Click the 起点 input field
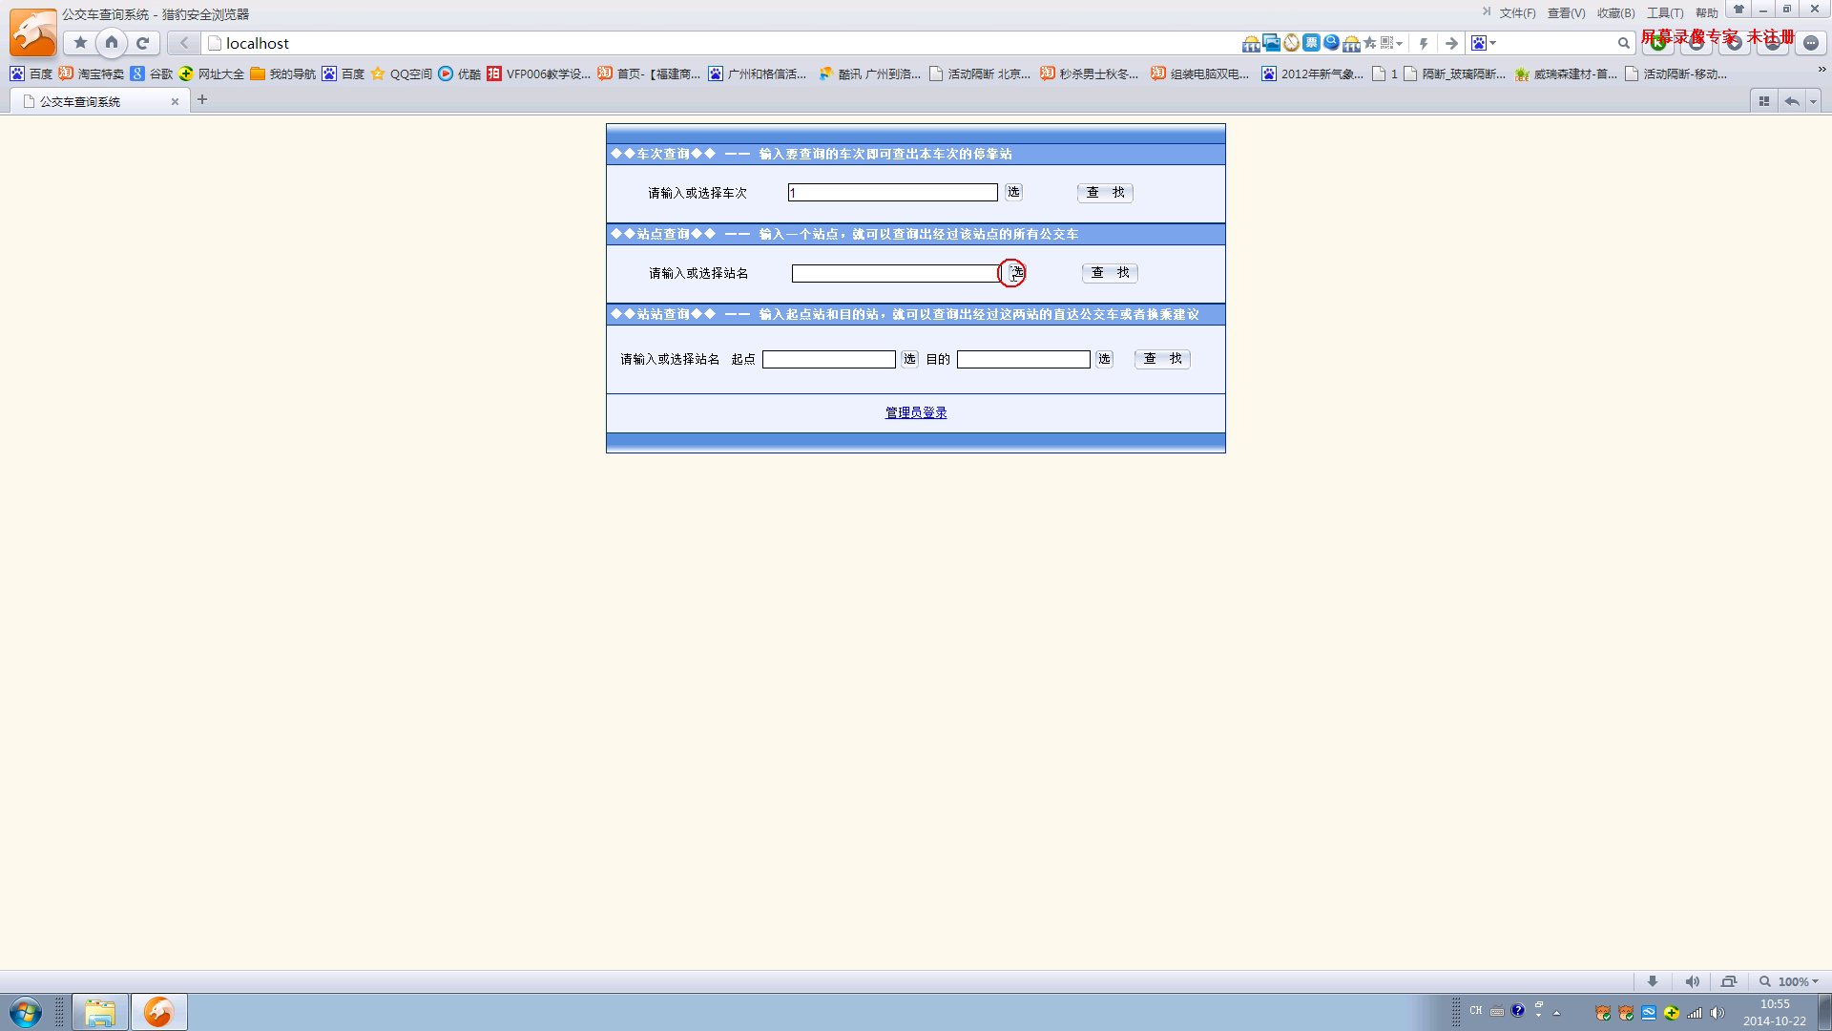The height and width of the screenshot is (1031, 1832). [x=829, y=359]
